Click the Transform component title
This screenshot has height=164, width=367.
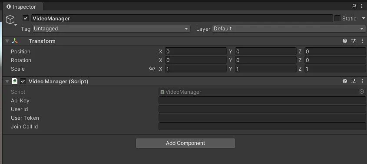(42, 41)
